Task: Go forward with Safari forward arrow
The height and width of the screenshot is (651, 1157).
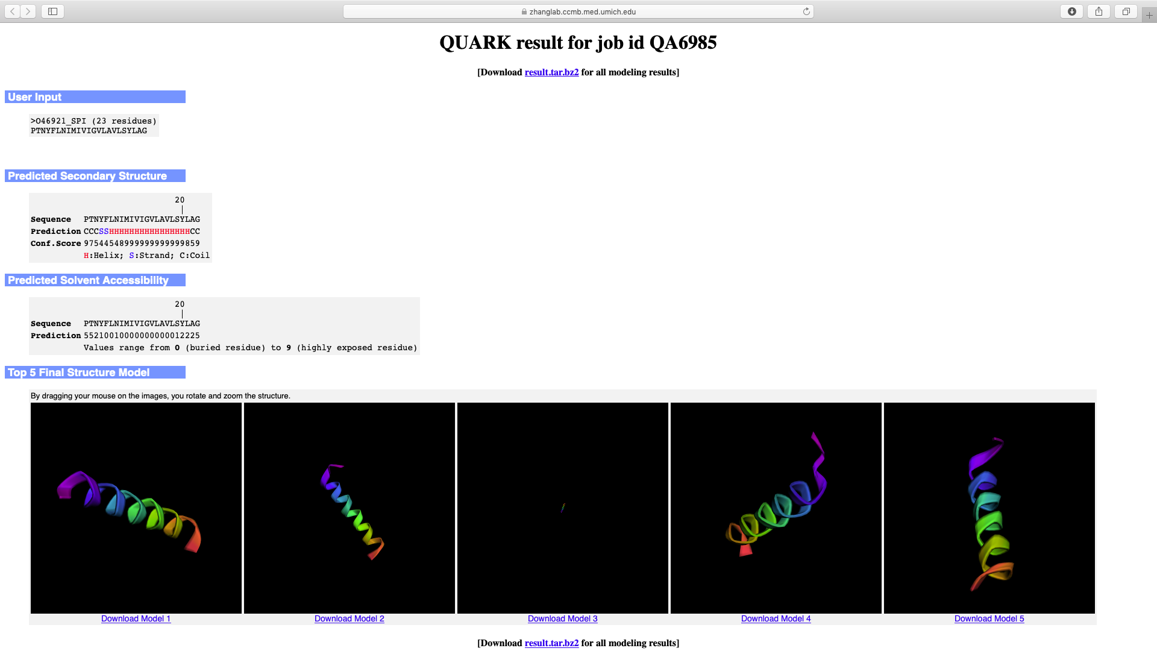Action: pyautogui.click(x=28, y=11)
